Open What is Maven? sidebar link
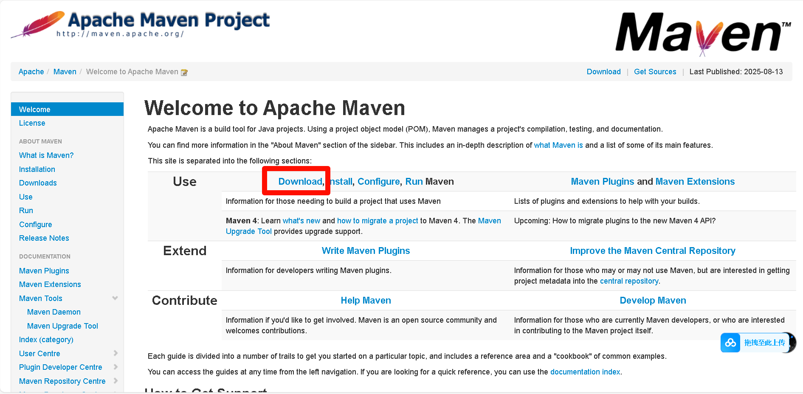803x394 pixels. tap(46, 155)
